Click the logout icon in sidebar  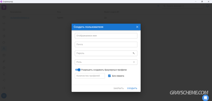4,80
